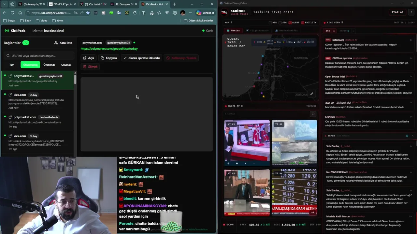Click the grid icon in ekrem panel header
Viewport: 417px width, 234px height.
point(407,136)
